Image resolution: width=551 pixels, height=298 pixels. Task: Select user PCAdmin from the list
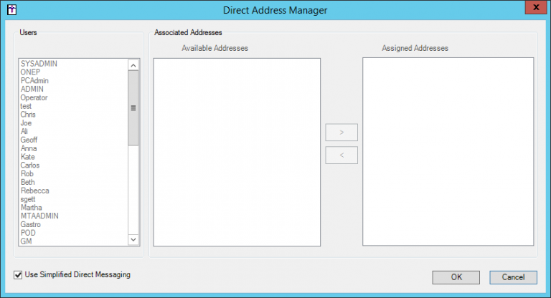(34, 81)
